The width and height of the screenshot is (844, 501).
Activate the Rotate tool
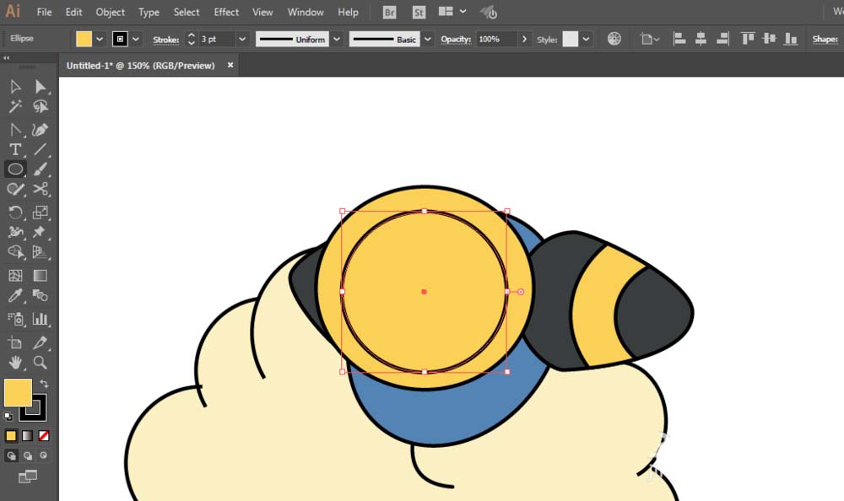click(x=15, y=213)
